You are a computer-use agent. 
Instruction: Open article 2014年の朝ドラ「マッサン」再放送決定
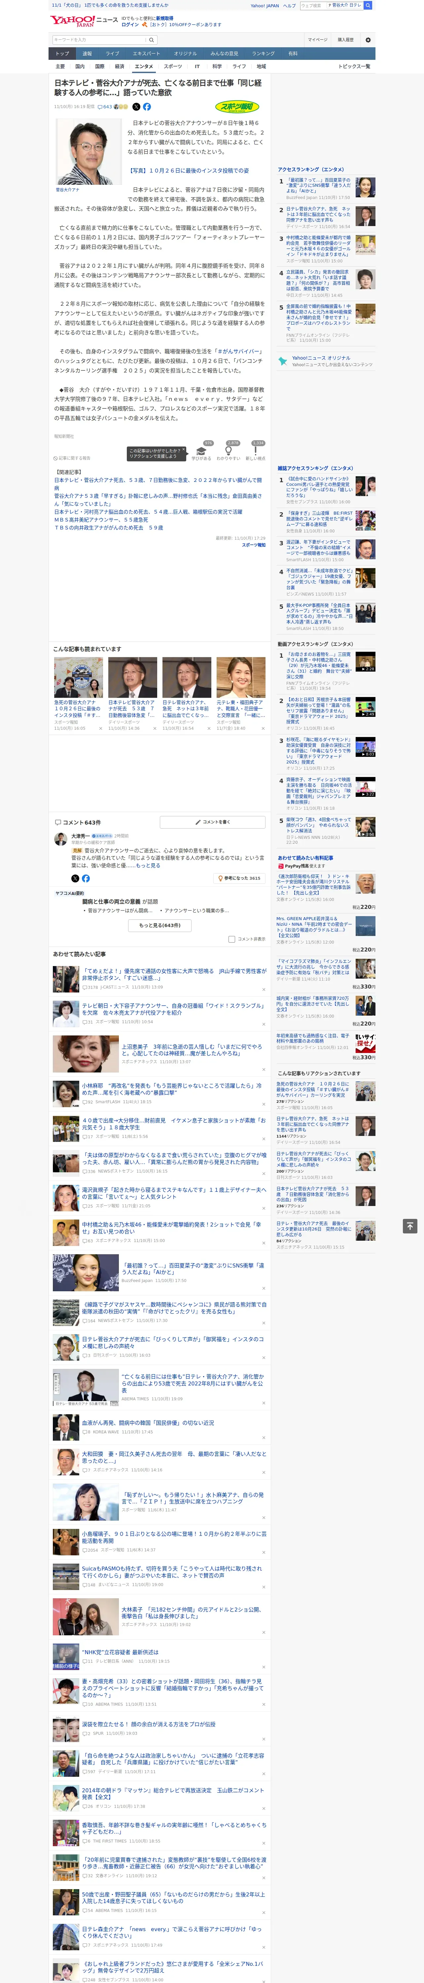tap(173, 1794)
